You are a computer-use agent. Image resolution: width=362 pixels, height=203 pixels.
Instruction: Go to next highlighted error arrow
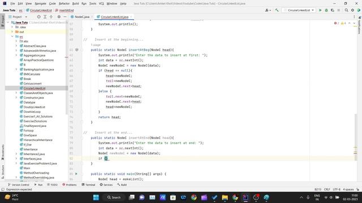point(354,23)
